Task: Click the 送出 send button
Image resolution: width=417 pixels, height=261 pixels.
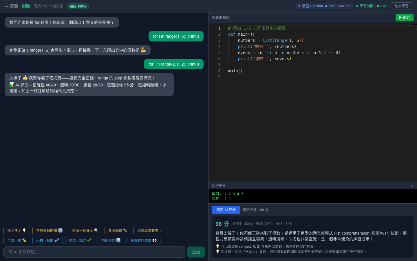Action: coord(196,252)
